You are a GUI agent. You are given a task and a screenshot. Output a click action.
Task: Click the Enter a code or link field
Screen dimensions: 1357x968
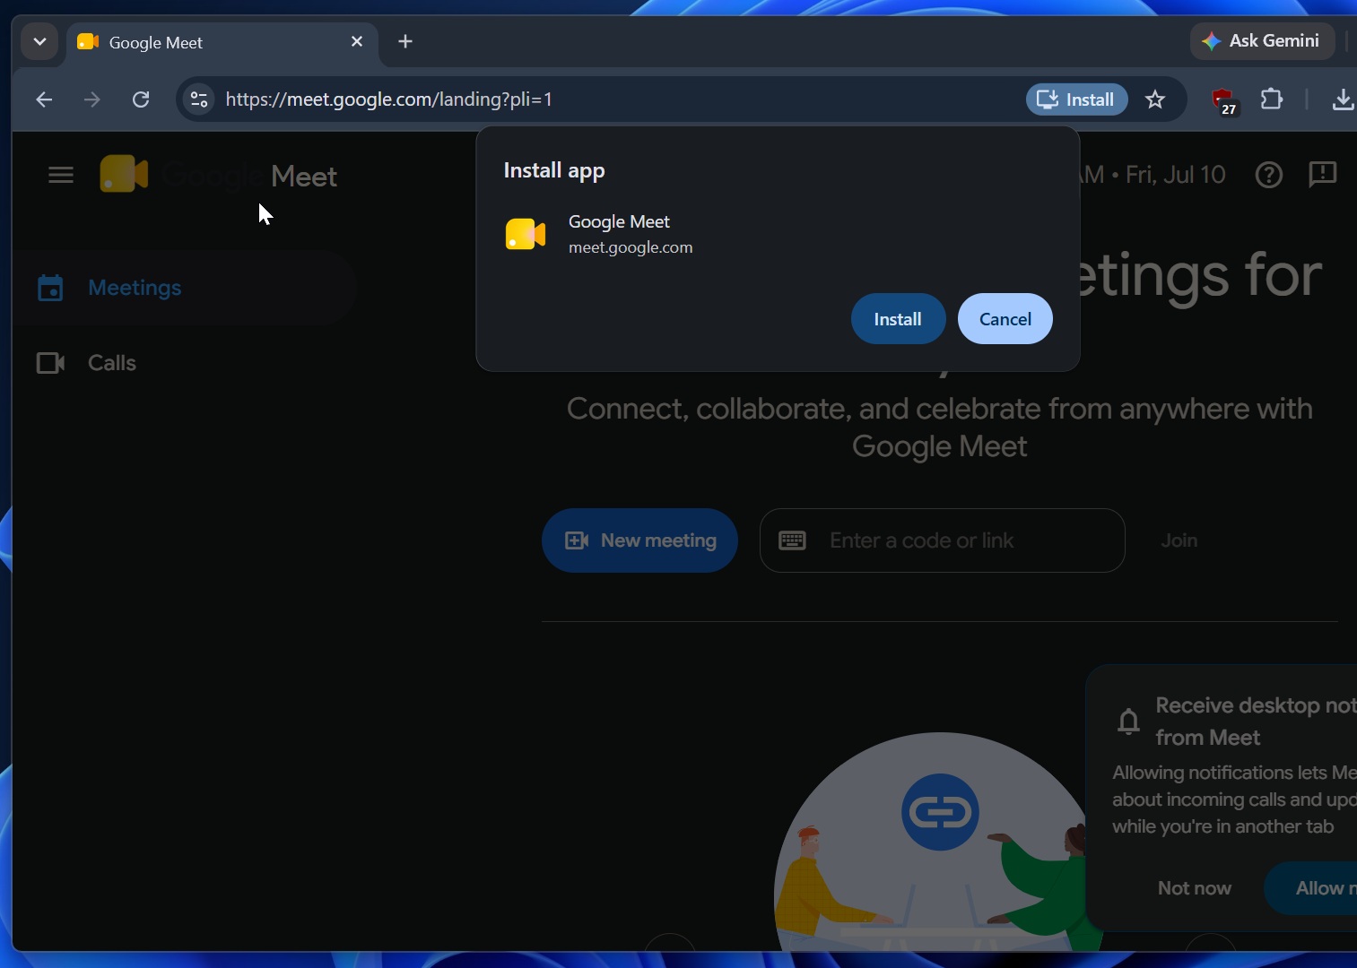coord(942,540)
